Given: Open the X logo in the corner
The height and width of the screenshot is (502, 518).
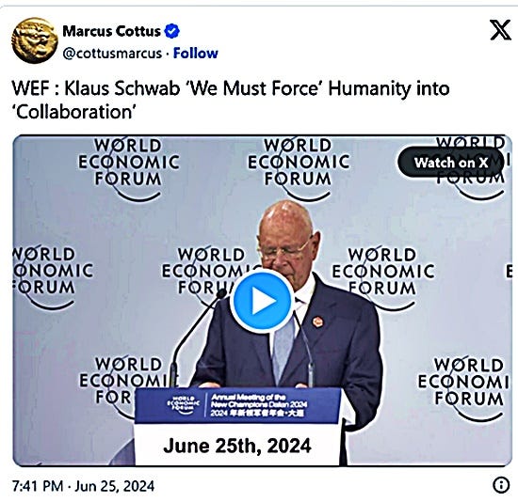Looking at the screenshot, I should [x=499, y=30].
